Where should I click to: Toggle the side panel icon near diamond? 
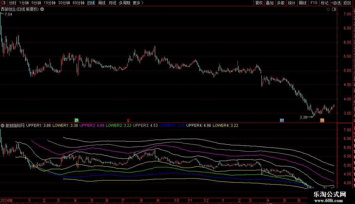click(x=334, y=9)
